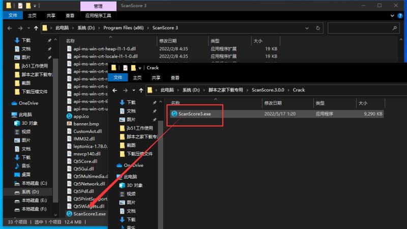Select CustomAct.dll file
The width and height of the screenshot is (407, 229).
[88, 131]
